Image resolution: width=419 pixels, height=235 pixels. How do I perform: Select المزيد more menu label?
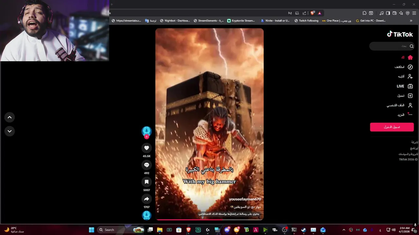coord(401,115)
